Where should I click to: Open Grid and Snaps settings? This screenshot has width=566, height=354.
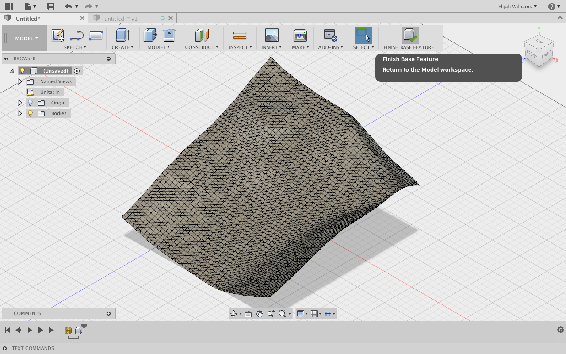316,314
